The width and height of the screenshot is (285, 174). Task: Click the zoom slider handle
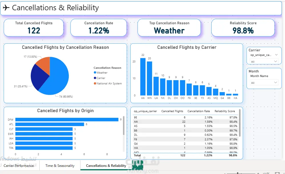coord(238,173)
